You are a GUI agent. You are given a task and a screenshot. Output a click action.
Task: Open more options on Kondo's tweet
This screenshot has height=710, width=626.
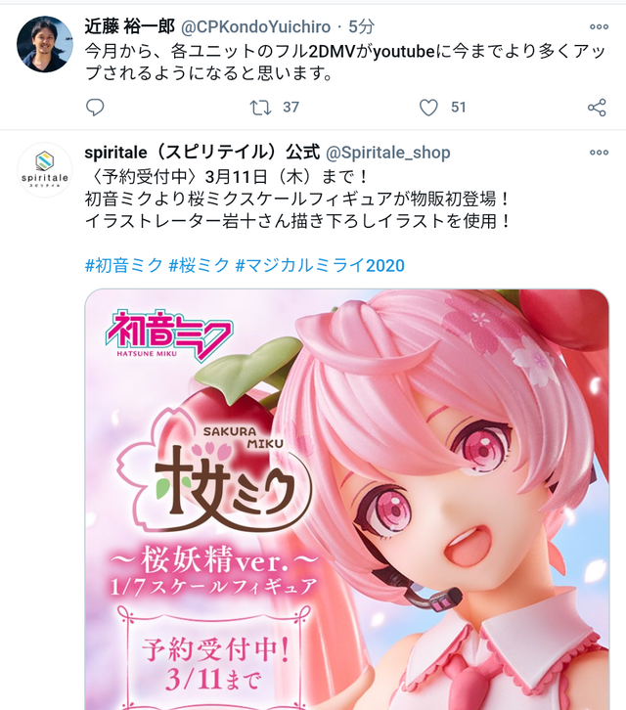(599, 27)
